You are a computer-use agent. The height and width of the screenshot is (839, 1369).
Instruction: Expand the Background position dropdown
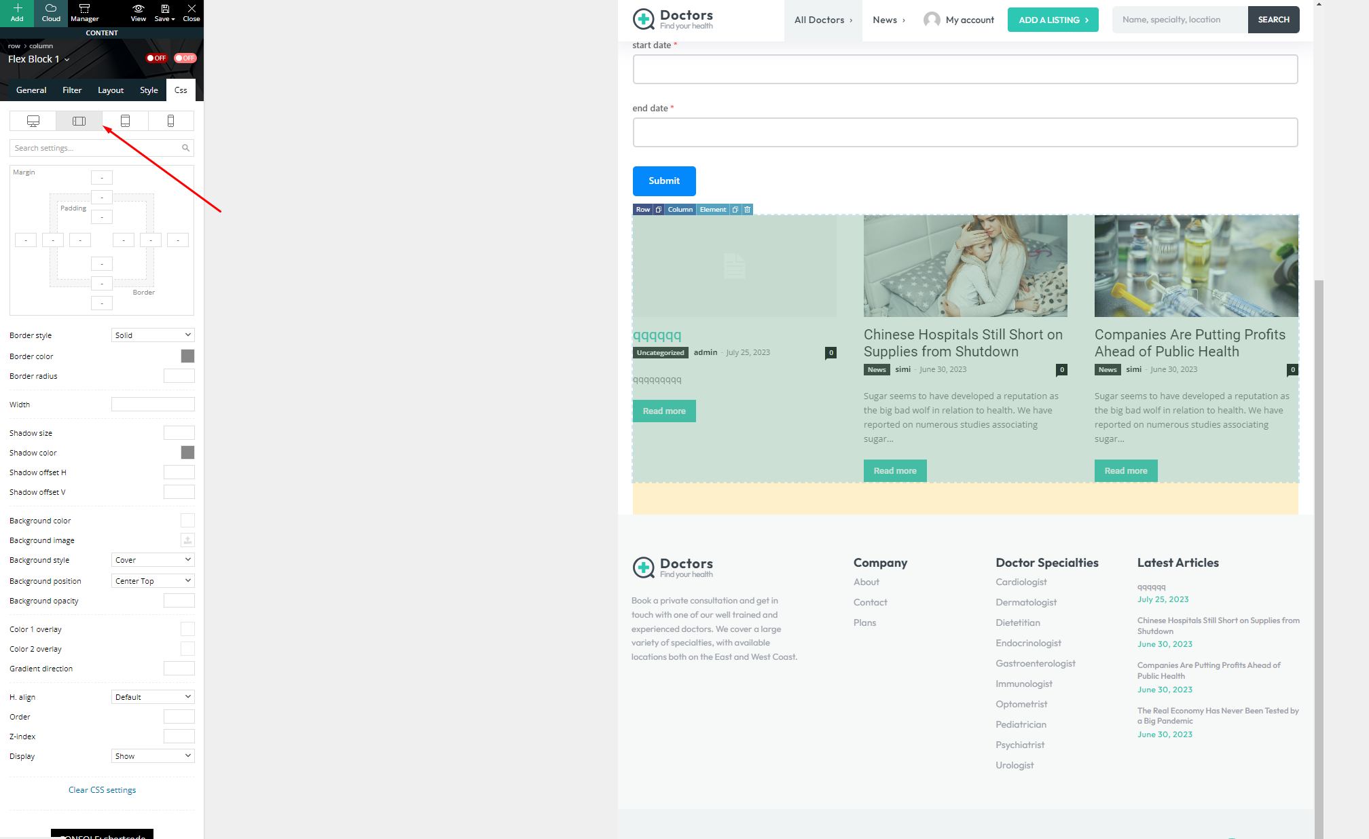[x=153, y=581]
